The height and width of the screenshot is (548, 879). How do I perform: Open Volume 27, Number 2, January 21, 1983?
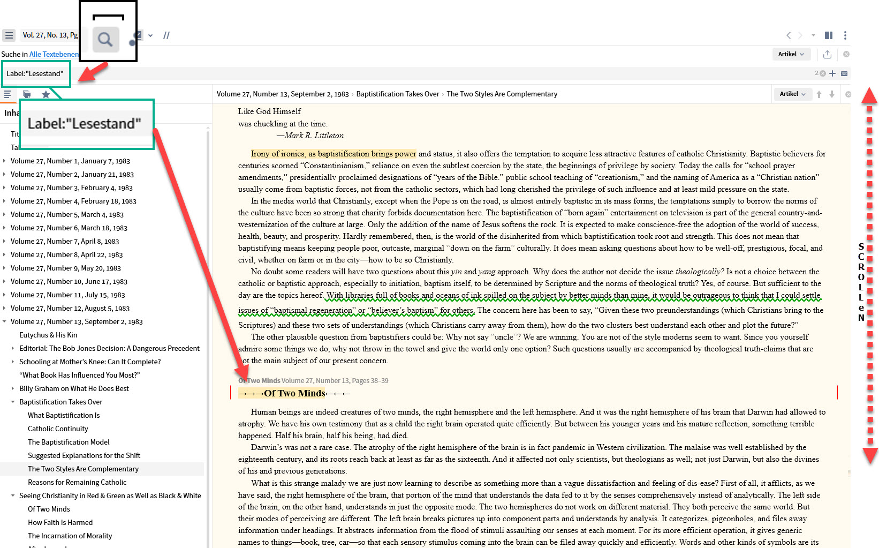pos(72,174)
